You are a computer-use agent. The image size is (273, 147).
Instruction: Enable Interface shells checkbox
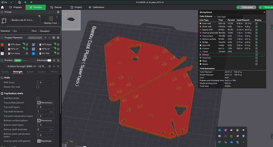click(x=38, y=98)
